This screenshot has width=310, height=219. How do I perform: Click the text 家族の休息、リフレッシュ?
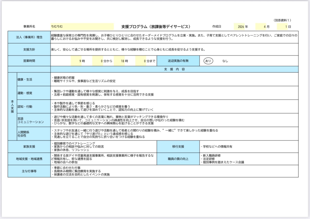pyautogui.click(x=70, y=150)
